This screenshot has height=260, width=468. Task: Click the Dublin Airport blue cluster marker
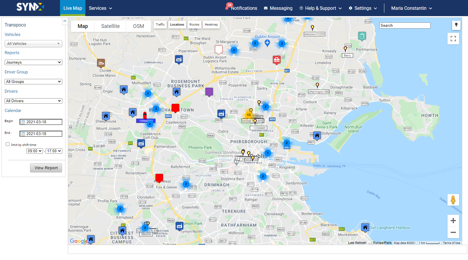255,43
